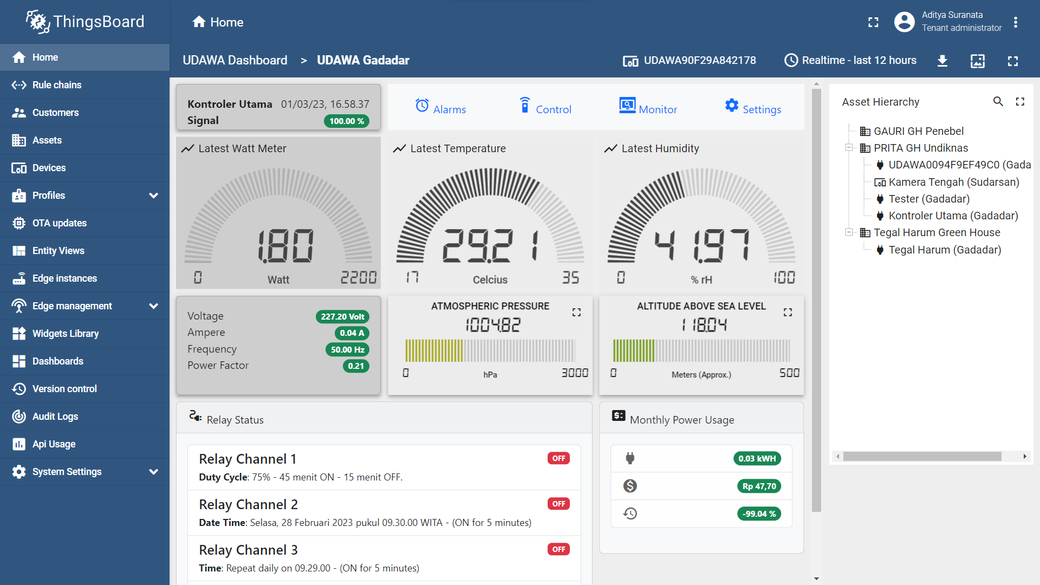
Task: Toggle Relay Channel 3 OFF badge
Action: 558,549
